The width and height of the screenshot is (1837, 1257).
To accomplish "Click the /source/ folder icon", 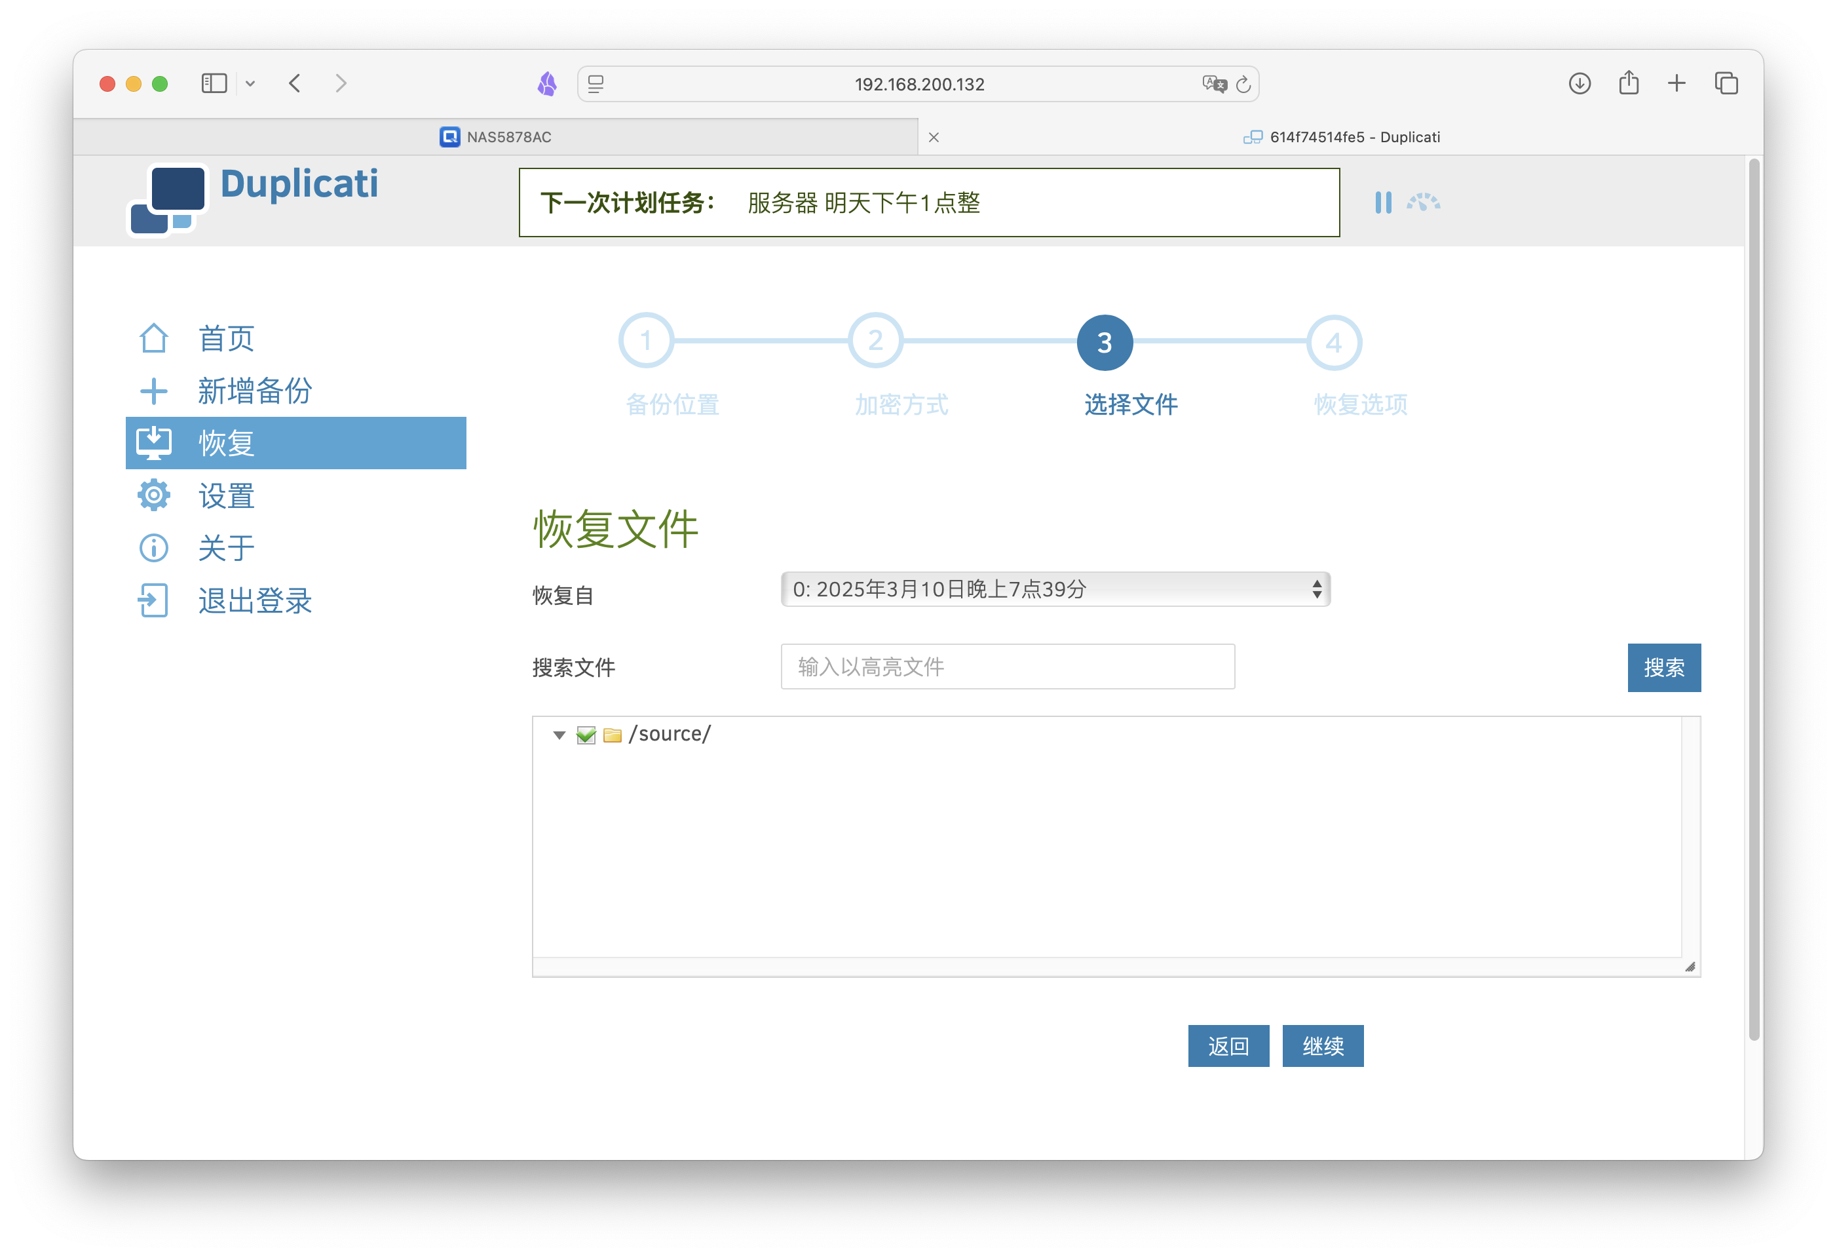I will pyautogui.click(x=613, y=735).
